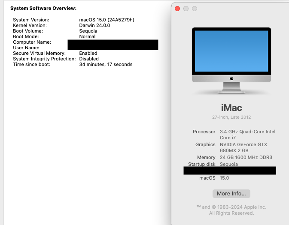Click the 'Time since boot:' label
This screenshot has width=289, height=225.
click(31, 64)
